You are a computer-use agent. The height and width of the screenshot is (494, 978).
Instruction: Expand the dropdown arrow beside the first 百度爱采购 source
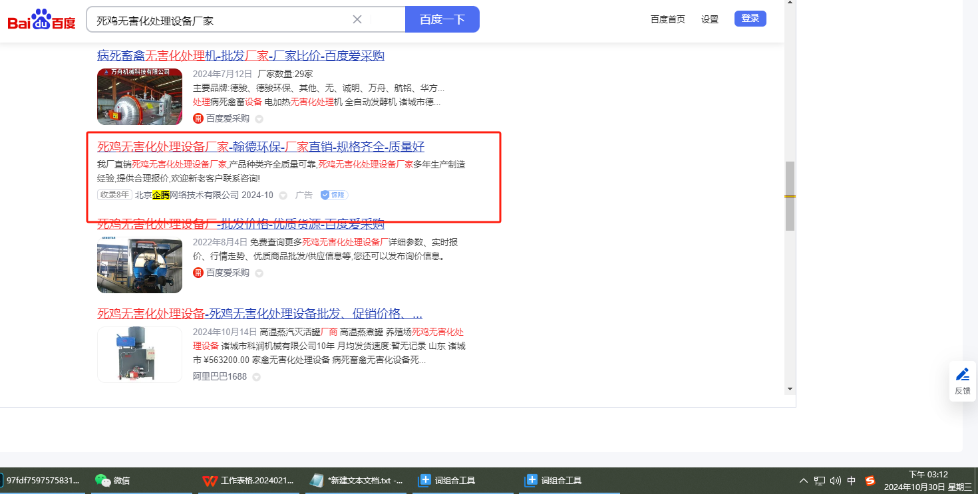[x=259, y=119]
